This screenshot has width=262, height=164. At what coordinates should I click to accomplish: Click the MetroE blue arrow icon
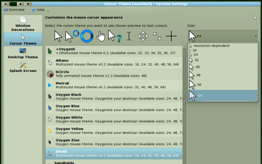(50, 85)
